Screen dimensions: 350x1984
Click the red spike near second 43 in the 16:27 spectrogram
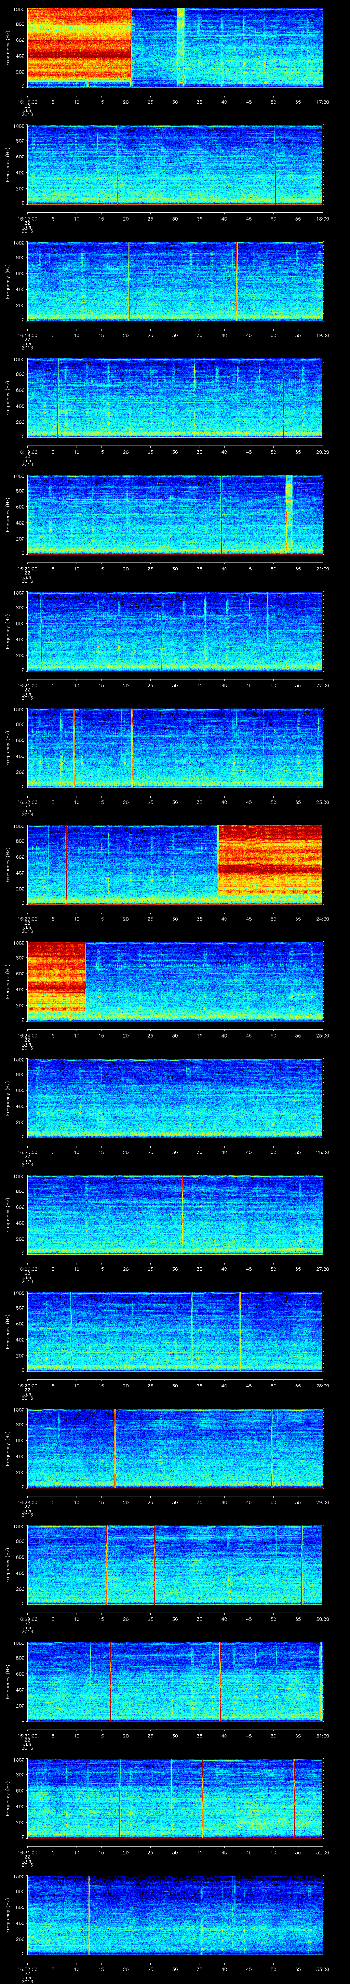[240, 1331]
